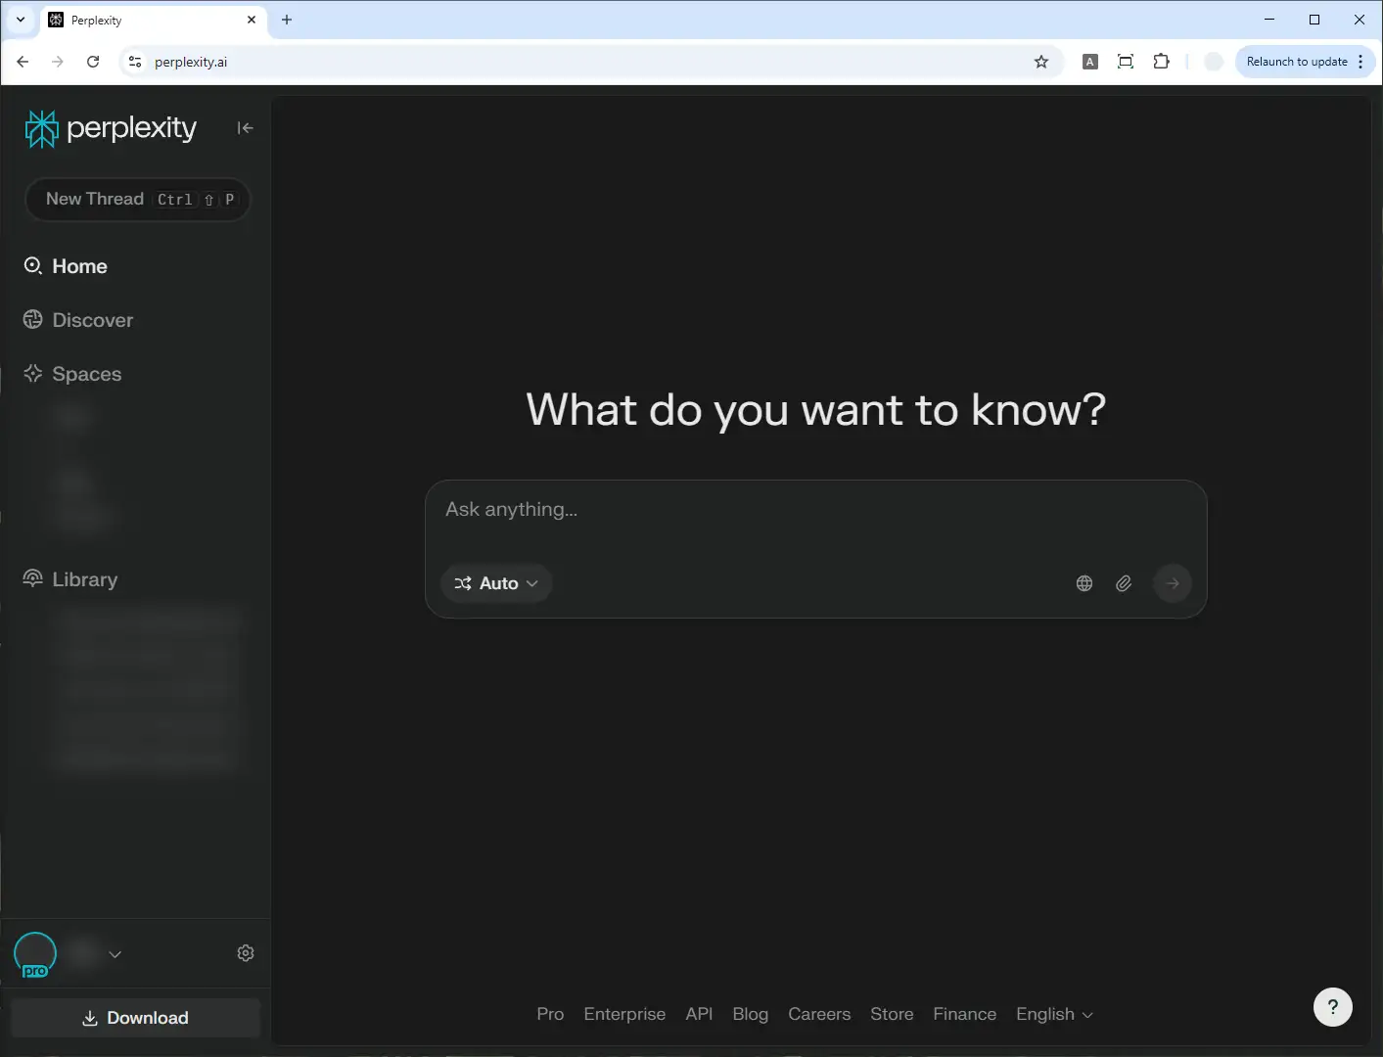The height and width of the screenshot is (1057, 1383).
Task: Open the tab search dropdown arrow
Action: (21, 20)
